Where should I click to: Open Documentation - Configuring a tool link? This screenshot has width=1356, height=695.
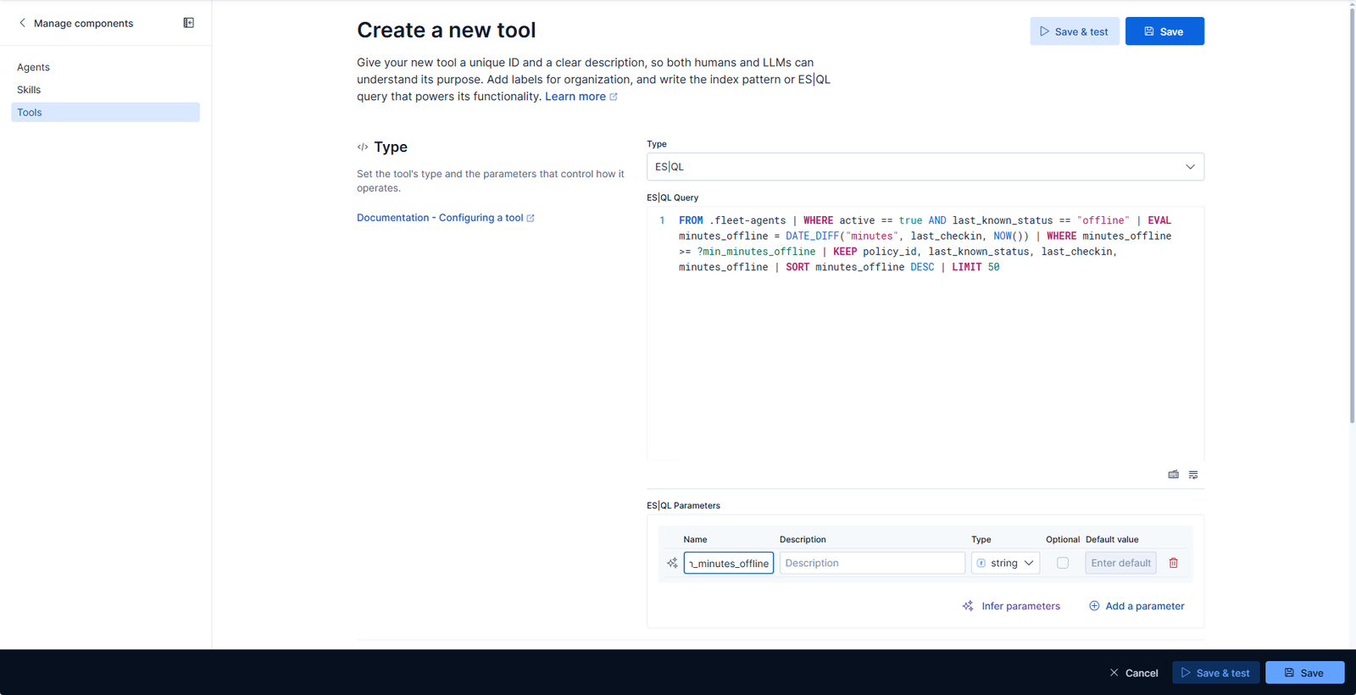coord(446,218)
